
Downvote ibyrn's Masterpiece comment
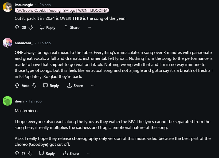tap(30, 153)
